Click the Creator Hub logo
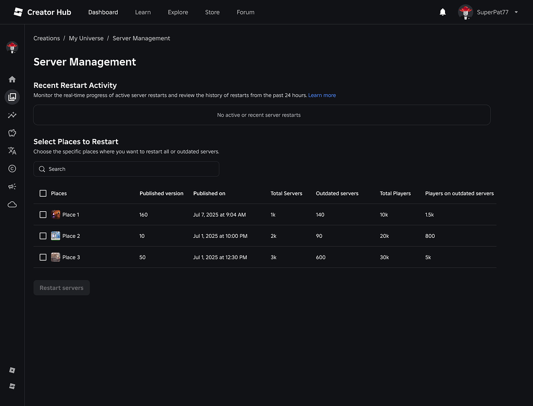The image size is (533, 406). (42, 12)
